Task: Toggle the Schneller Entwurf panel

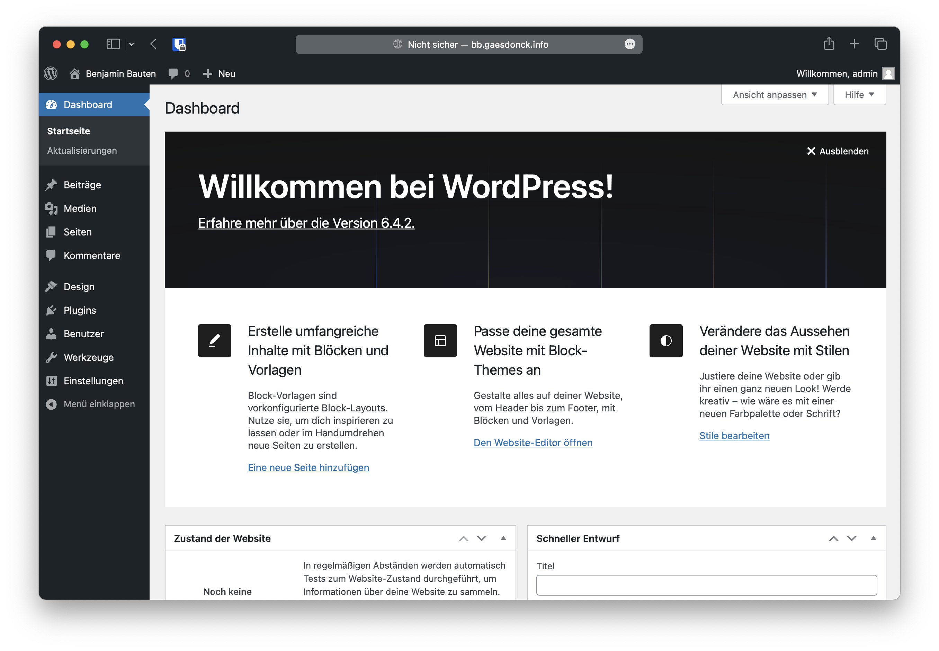Action: (x=873, y=538)
